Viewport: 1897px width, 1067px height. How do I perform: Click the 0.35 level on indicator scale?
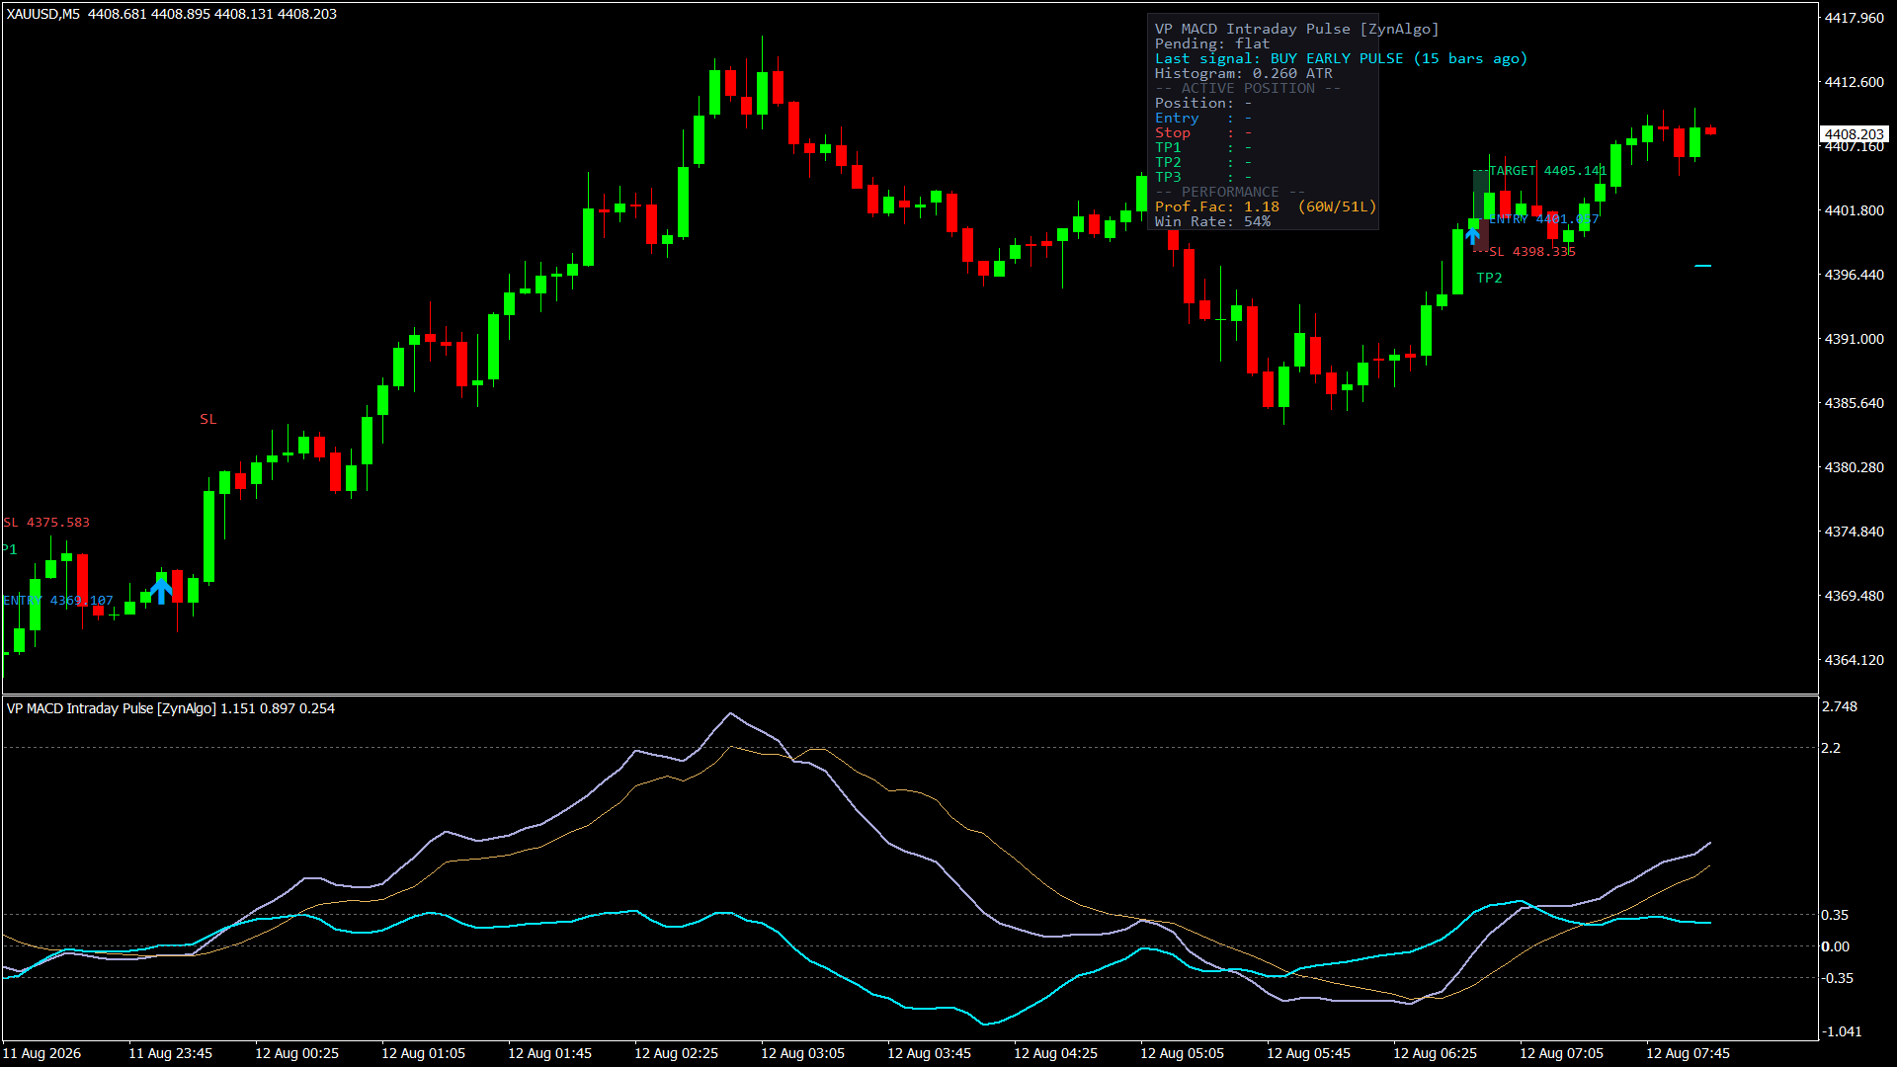tap(1835, 915)
